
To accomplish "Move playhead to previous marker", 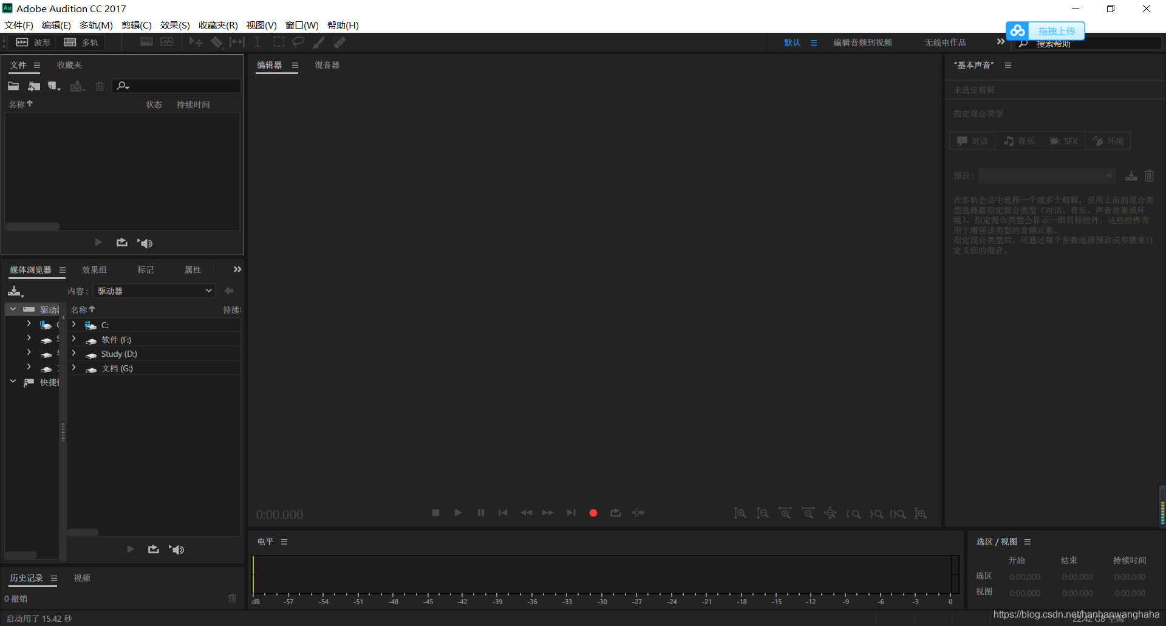I will coord(503,513).
